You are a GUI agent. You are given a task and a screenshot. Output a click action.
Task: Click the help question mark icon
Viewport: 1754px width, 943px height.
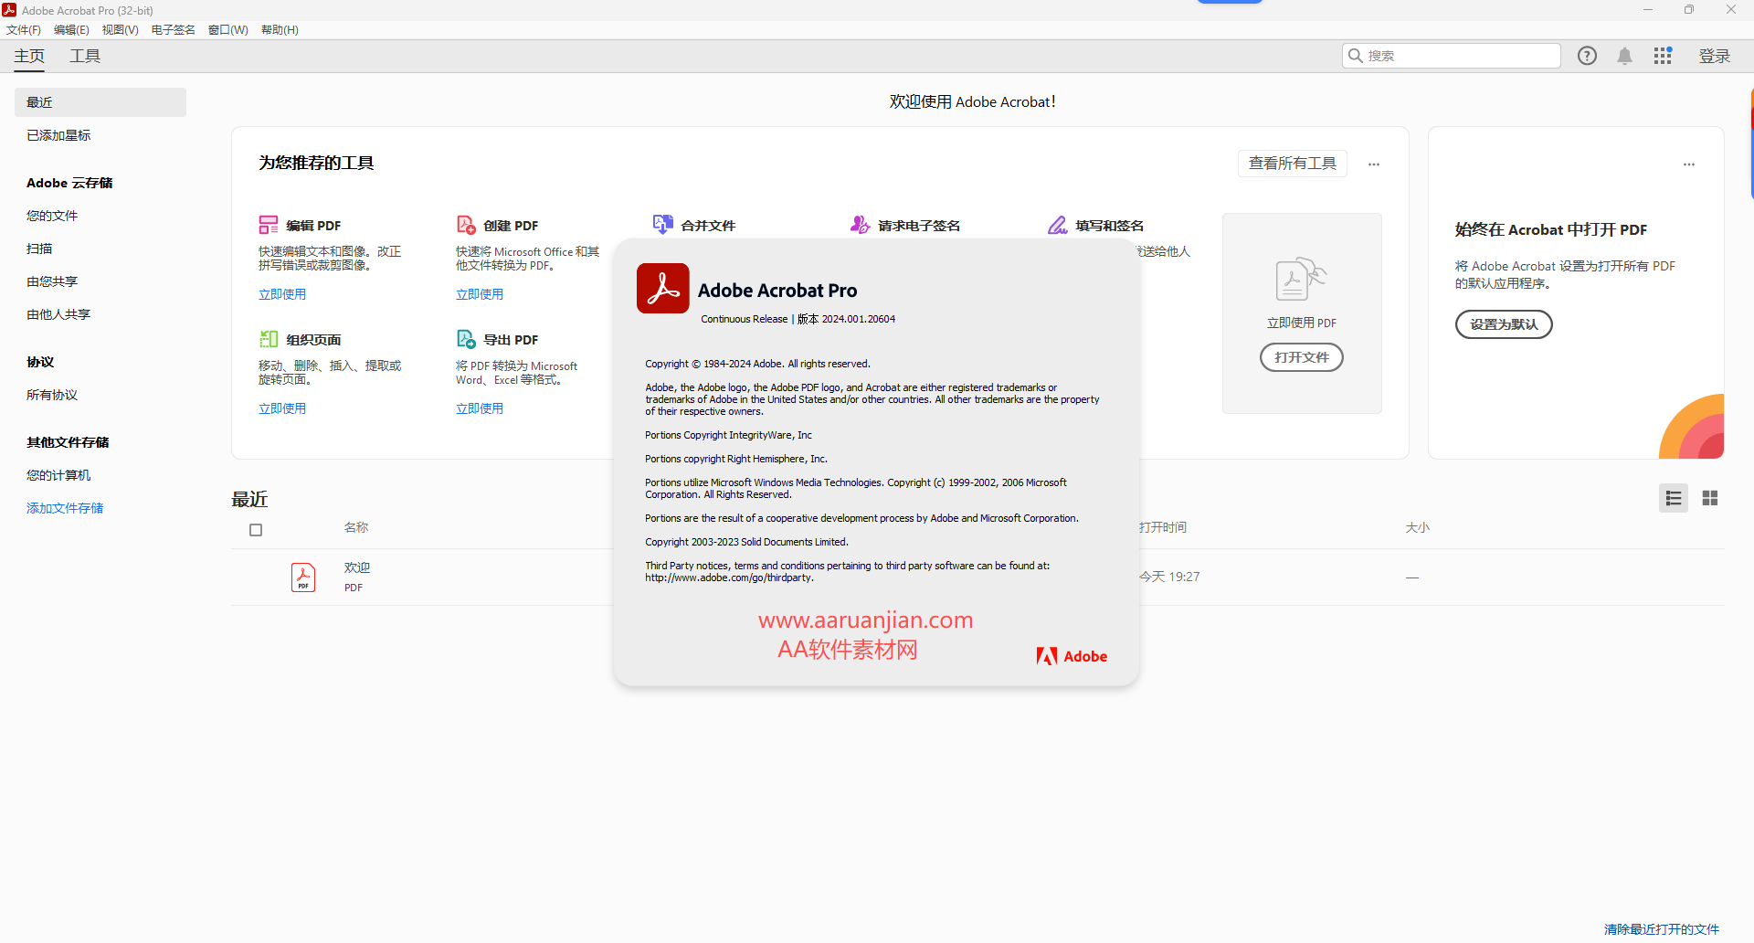pos(1588,56)
